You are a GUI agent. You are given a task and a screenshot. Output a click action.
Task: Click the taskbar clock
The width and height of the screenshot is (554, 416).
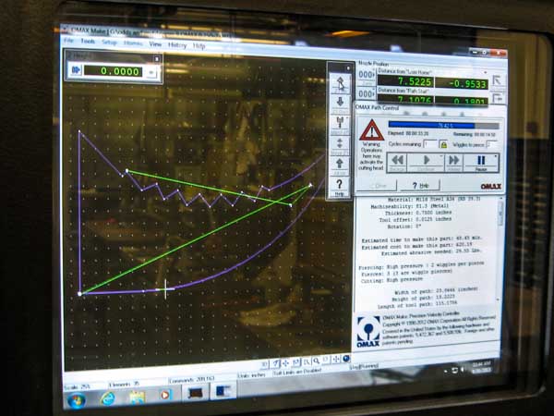click(x=482, y=367)
